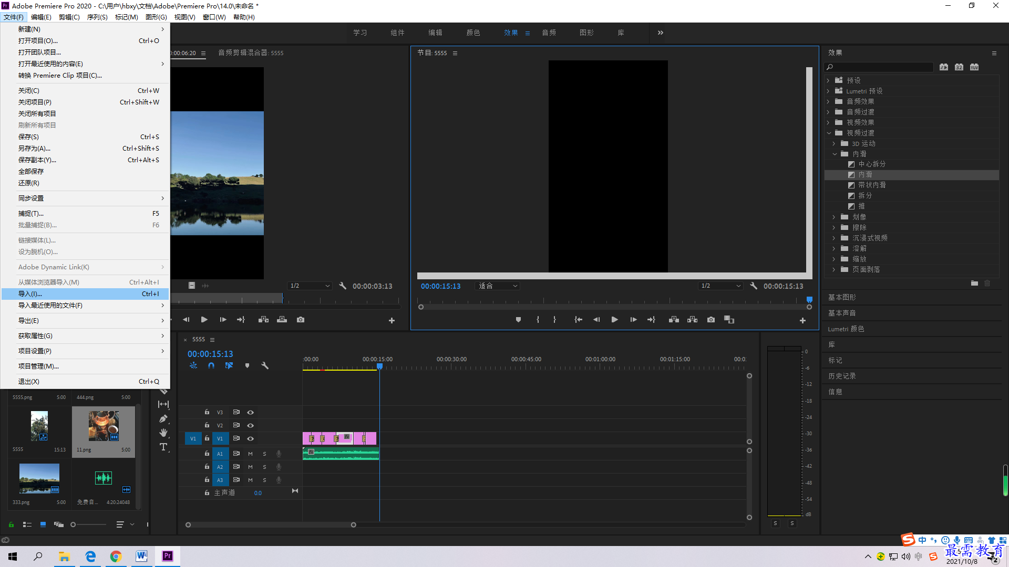
Task: Click Mark In in Program monitor
Action: pos(538,320)
